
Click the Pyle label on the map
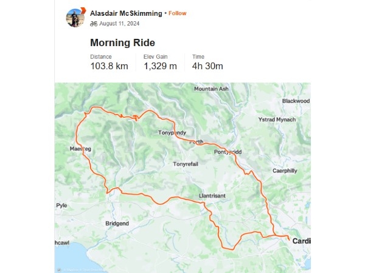[61, 206]
